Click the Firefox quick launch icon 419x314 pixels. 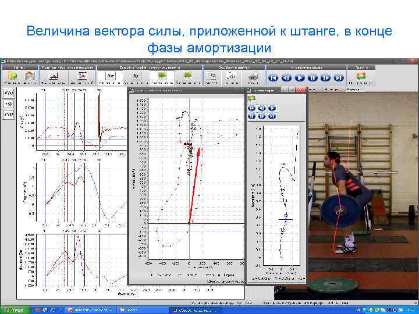38,310
